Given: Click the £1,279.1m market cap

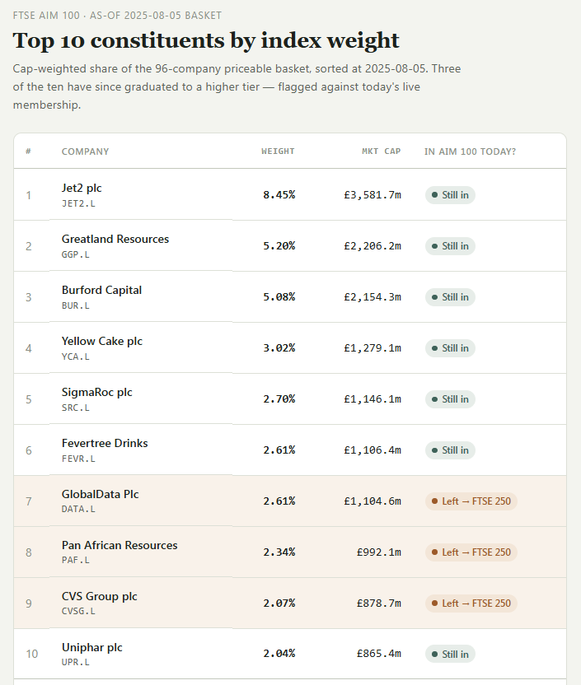Looking at the screenshot, I should point(372,348).
